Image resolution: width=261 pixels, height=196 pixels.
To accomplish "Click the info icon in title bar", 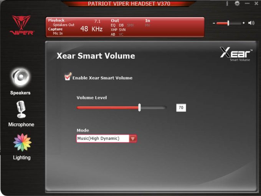I will (x=227, y=3).
